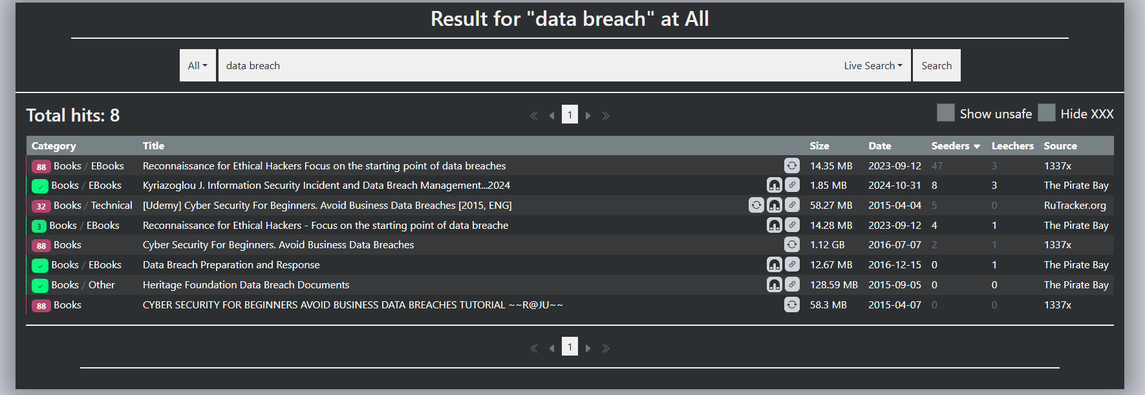Click the refresh icon for first Reconnaissance for Ethical Hackers result
The height and width of the screenshot is (395, 1145).
click(x=792, y=165)
